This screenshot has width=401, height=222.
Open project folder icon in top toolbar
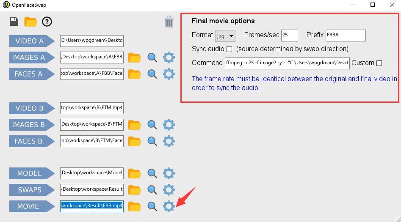pos(30,22)
